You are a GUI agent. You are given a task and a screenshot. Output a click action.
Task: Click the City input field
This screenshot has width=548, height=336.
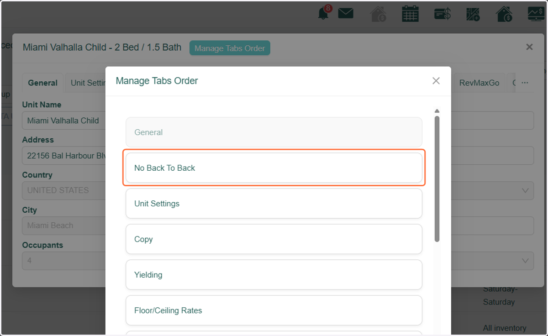click(x=64, y=226)
